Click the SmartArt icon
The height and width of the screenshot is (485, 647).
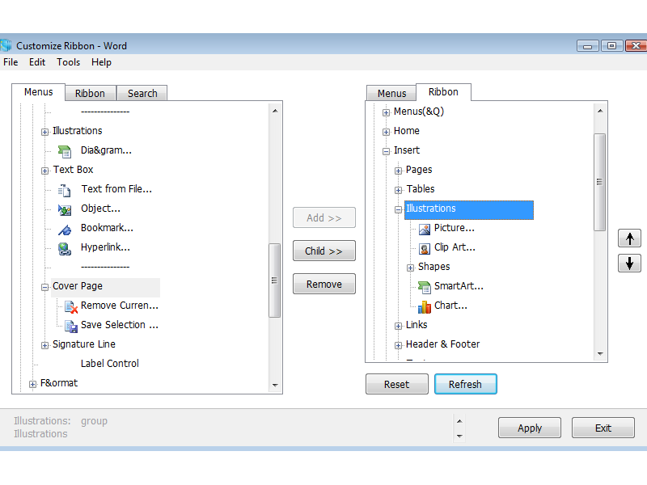pos(425,286)
